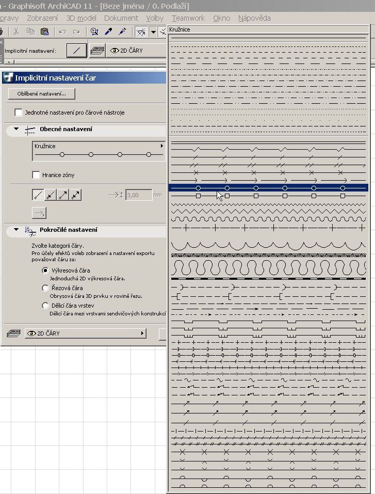Choose the large looping meander line type
375x494 pixels.
(x=268, y=267)
